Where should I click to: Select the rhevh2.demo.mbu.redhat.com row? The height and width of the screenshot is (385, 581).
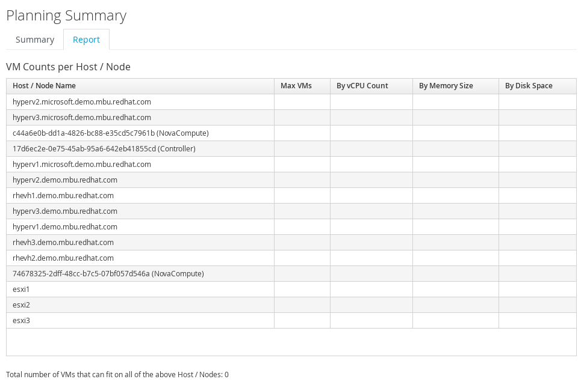point(291,258)
